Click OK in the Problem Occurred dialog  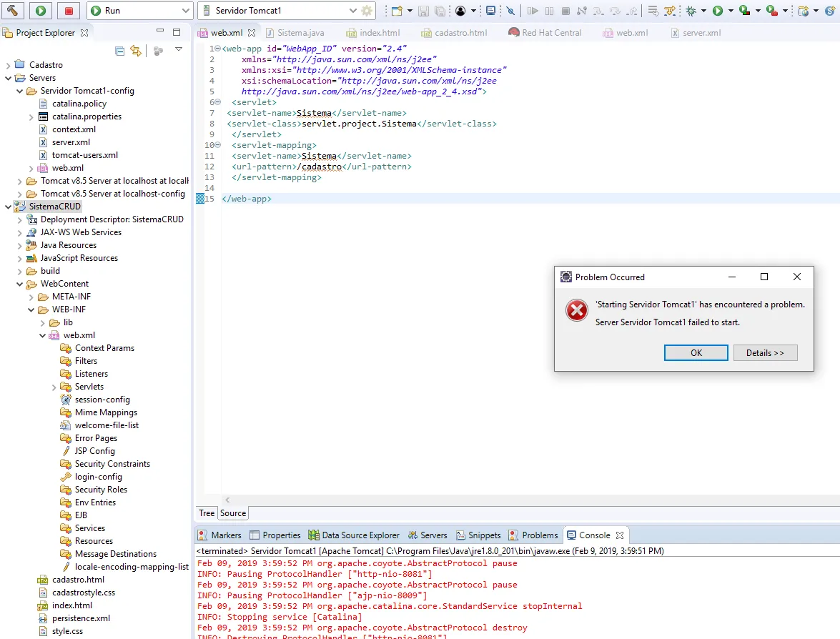(696, 353)
